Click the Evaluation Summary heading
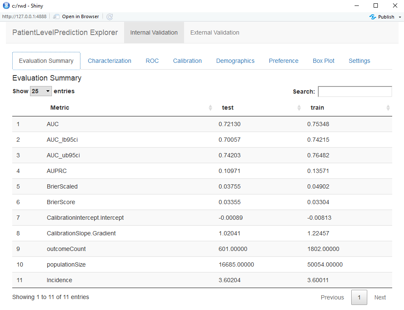This screenshot has height=310, width=404. pos(46,78)
